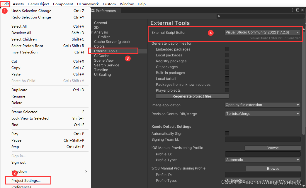Click Signing Team Id input field
The height and width of the screenshot is (188, 306).
click(x=263, y=139)
